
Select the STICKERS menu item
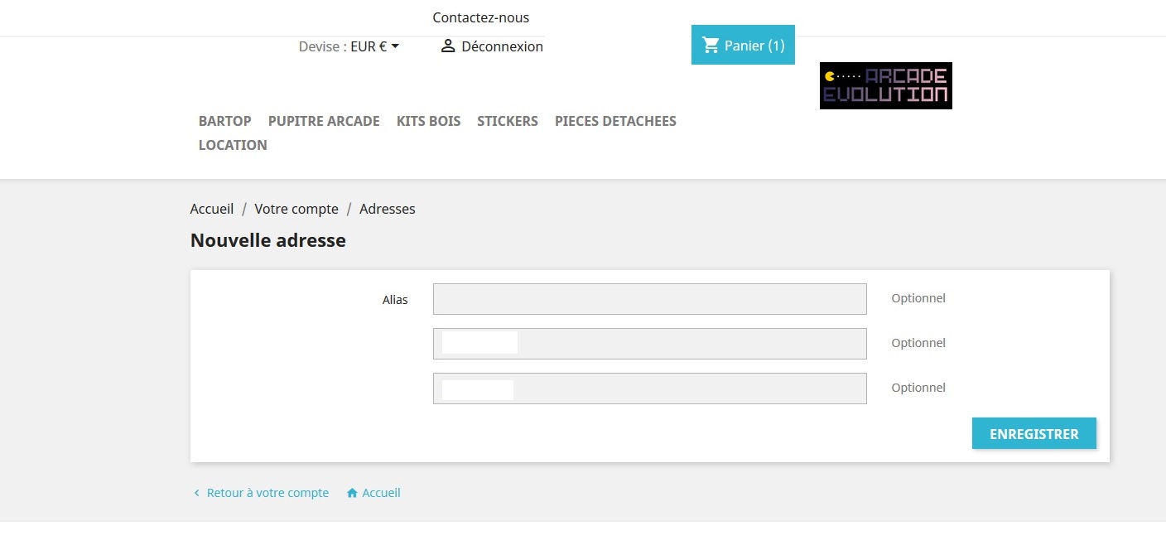(x=508, y=121)
